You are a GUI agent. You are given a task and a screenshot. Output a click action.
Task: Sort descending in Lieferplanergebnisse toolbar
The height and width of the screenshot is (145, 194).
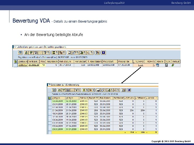pos(31,53)
